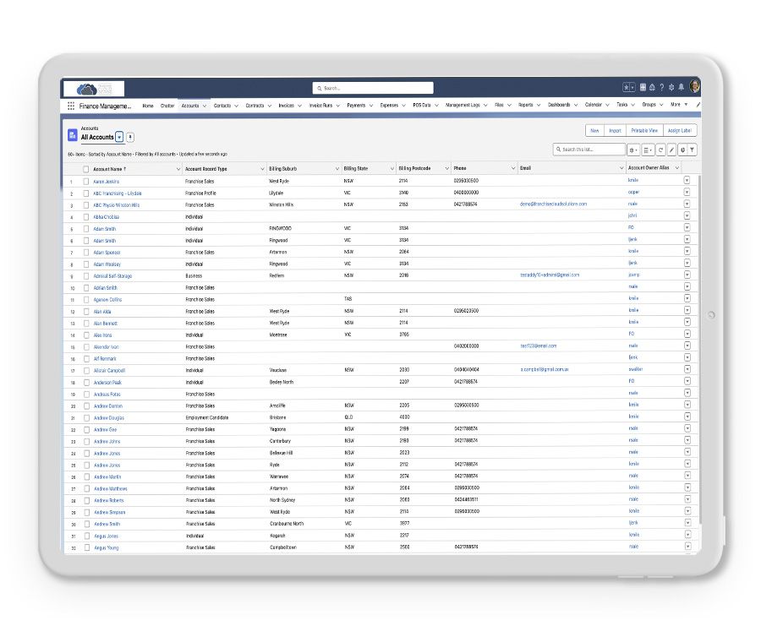Open Printable View
This screenshot has height=626, width=761.
pyautogui.click(x=644, y=130)
